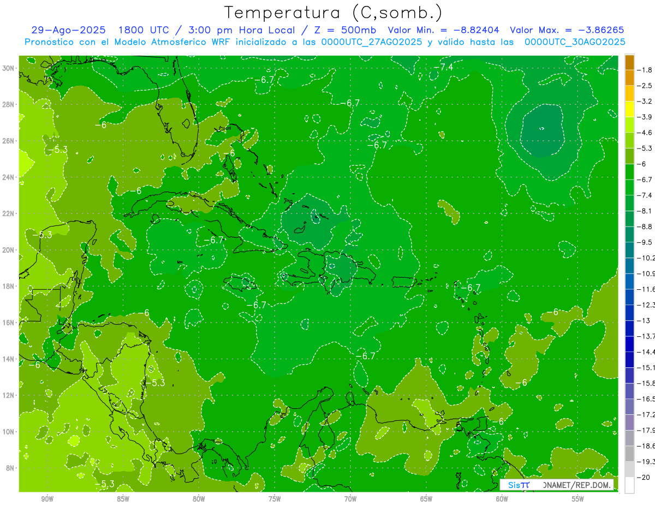Click the pressure level "Z = 500mb"
The height and width of the screenshot is (506, 655).
tap(342, 30)
